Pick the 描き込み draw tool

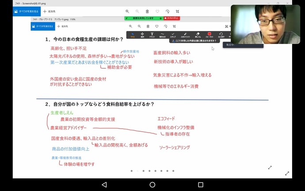pyautogui.click(x=162, y=35)
